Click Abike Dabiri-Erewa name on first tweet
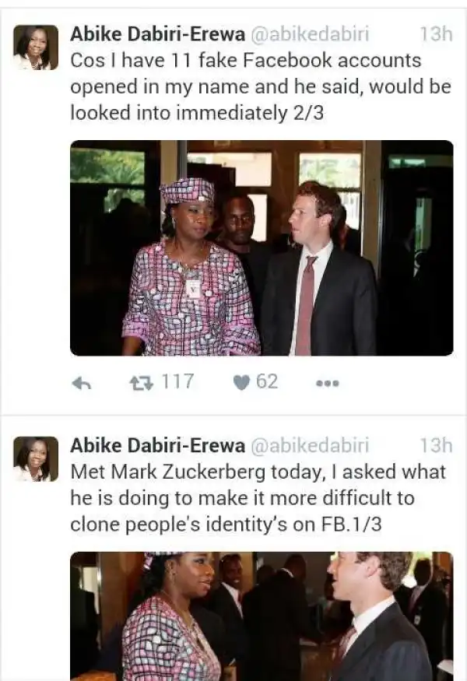 point(156,33)
